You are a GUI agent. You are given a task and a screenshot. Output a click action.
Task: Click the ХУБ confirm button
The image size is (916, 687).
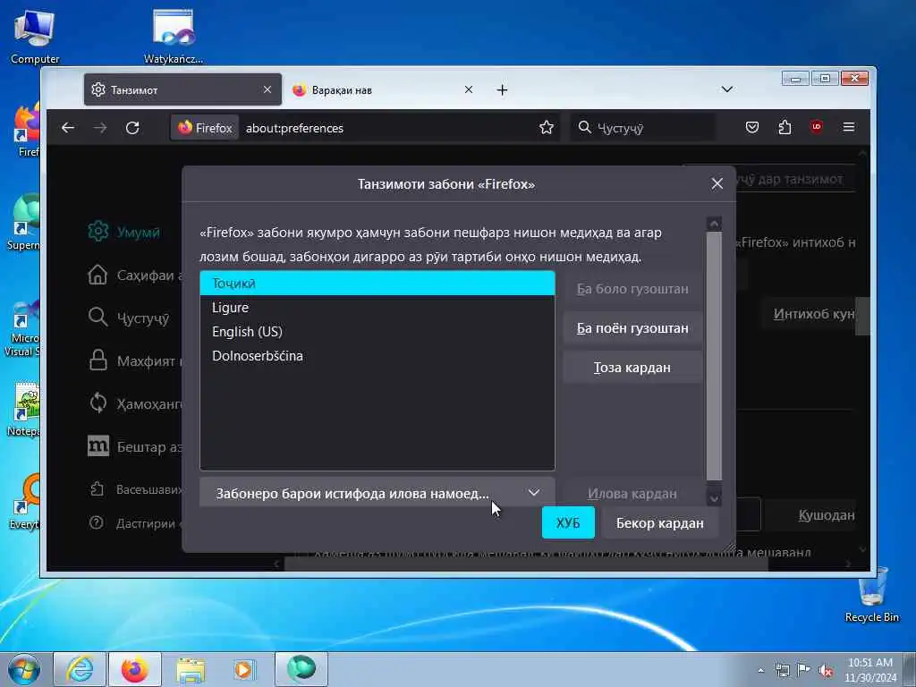[568, 522]
